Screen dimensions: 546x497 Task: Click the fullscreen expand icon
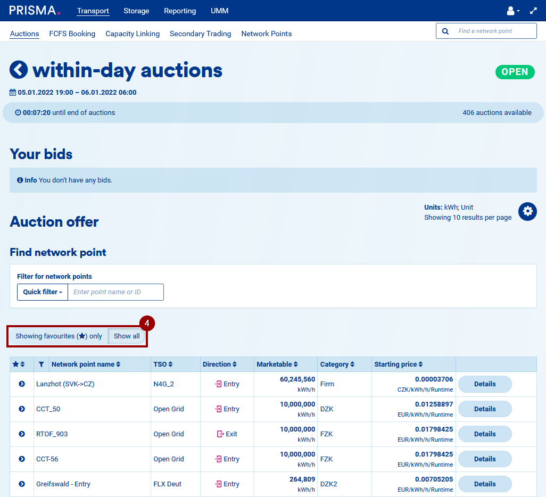[x=533, y=11]
